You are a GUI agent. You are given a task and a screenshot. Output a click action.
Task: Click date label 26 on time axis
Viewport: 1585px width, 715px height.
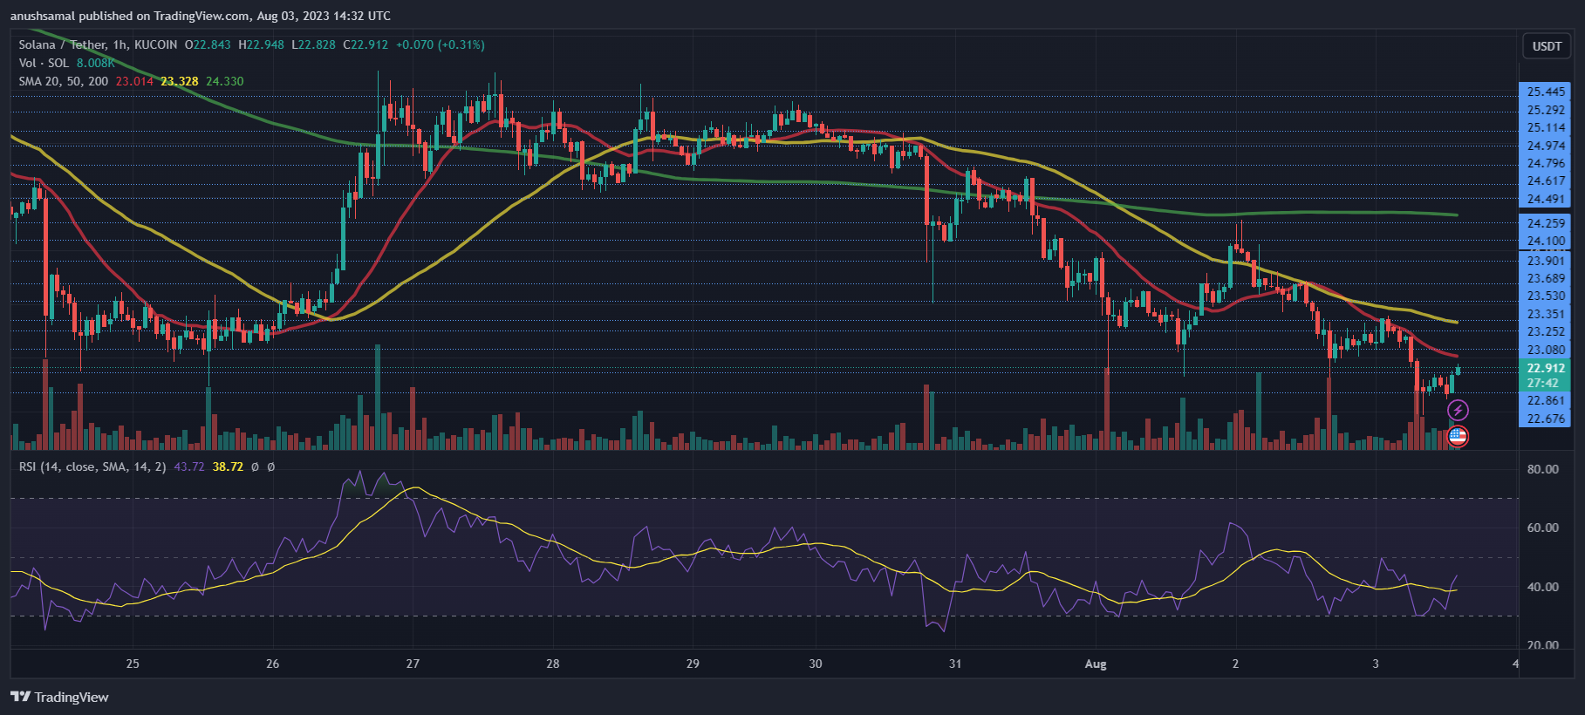tap(273, 664)
